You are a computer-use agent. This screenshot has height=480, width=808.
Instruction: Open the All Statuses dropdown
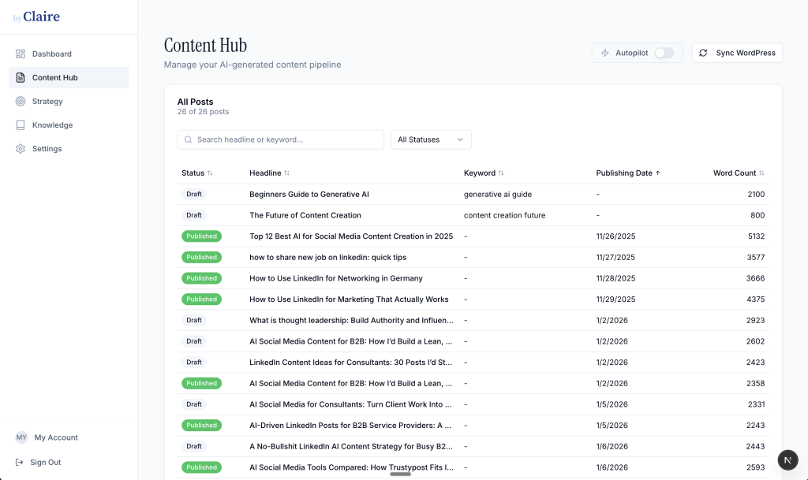click(431, 140)
